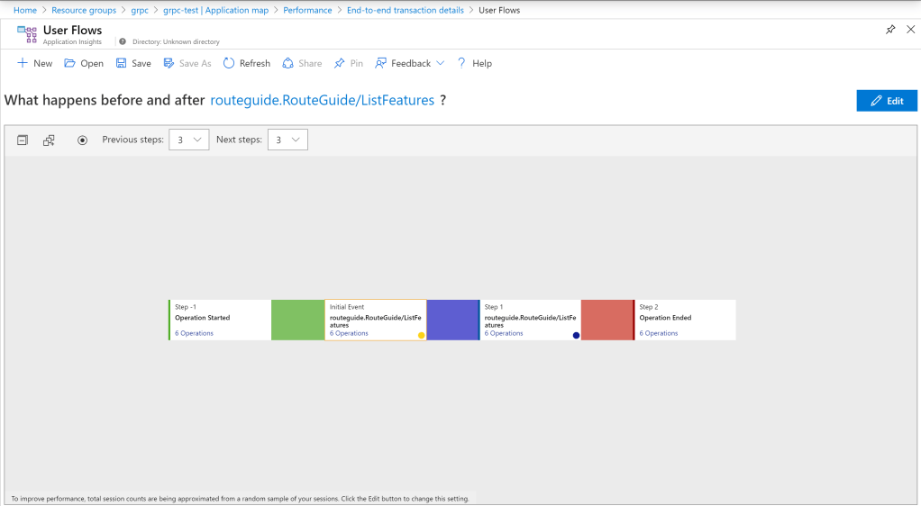Save the user flow with Save icon
The height and width of the screenshot is (506, 921).
point(121,63)
